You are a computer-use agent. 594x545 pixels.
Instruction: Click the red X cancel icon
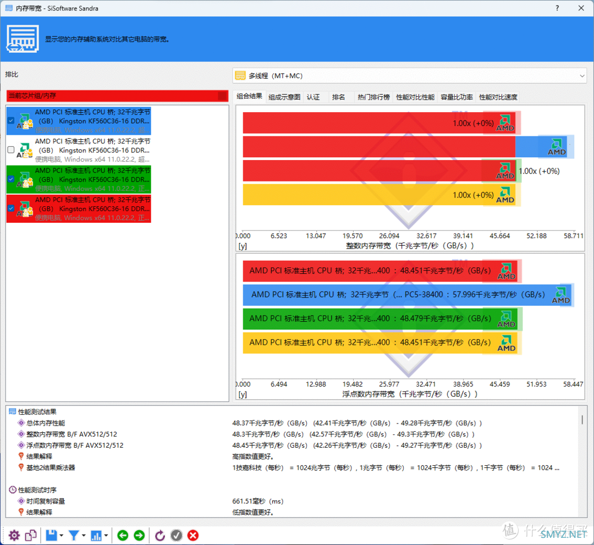coord(193,535)
